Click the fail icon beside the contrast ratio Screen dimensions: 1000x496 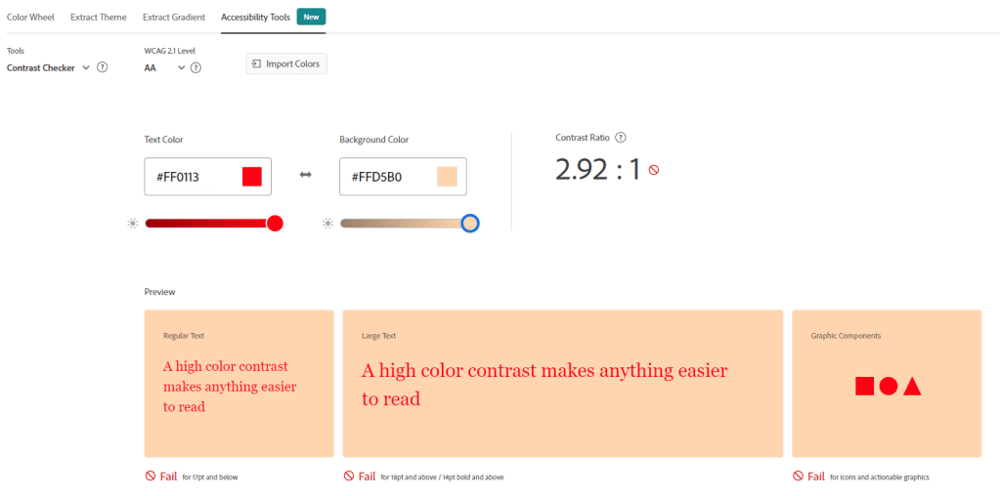[x=654, y=170]
